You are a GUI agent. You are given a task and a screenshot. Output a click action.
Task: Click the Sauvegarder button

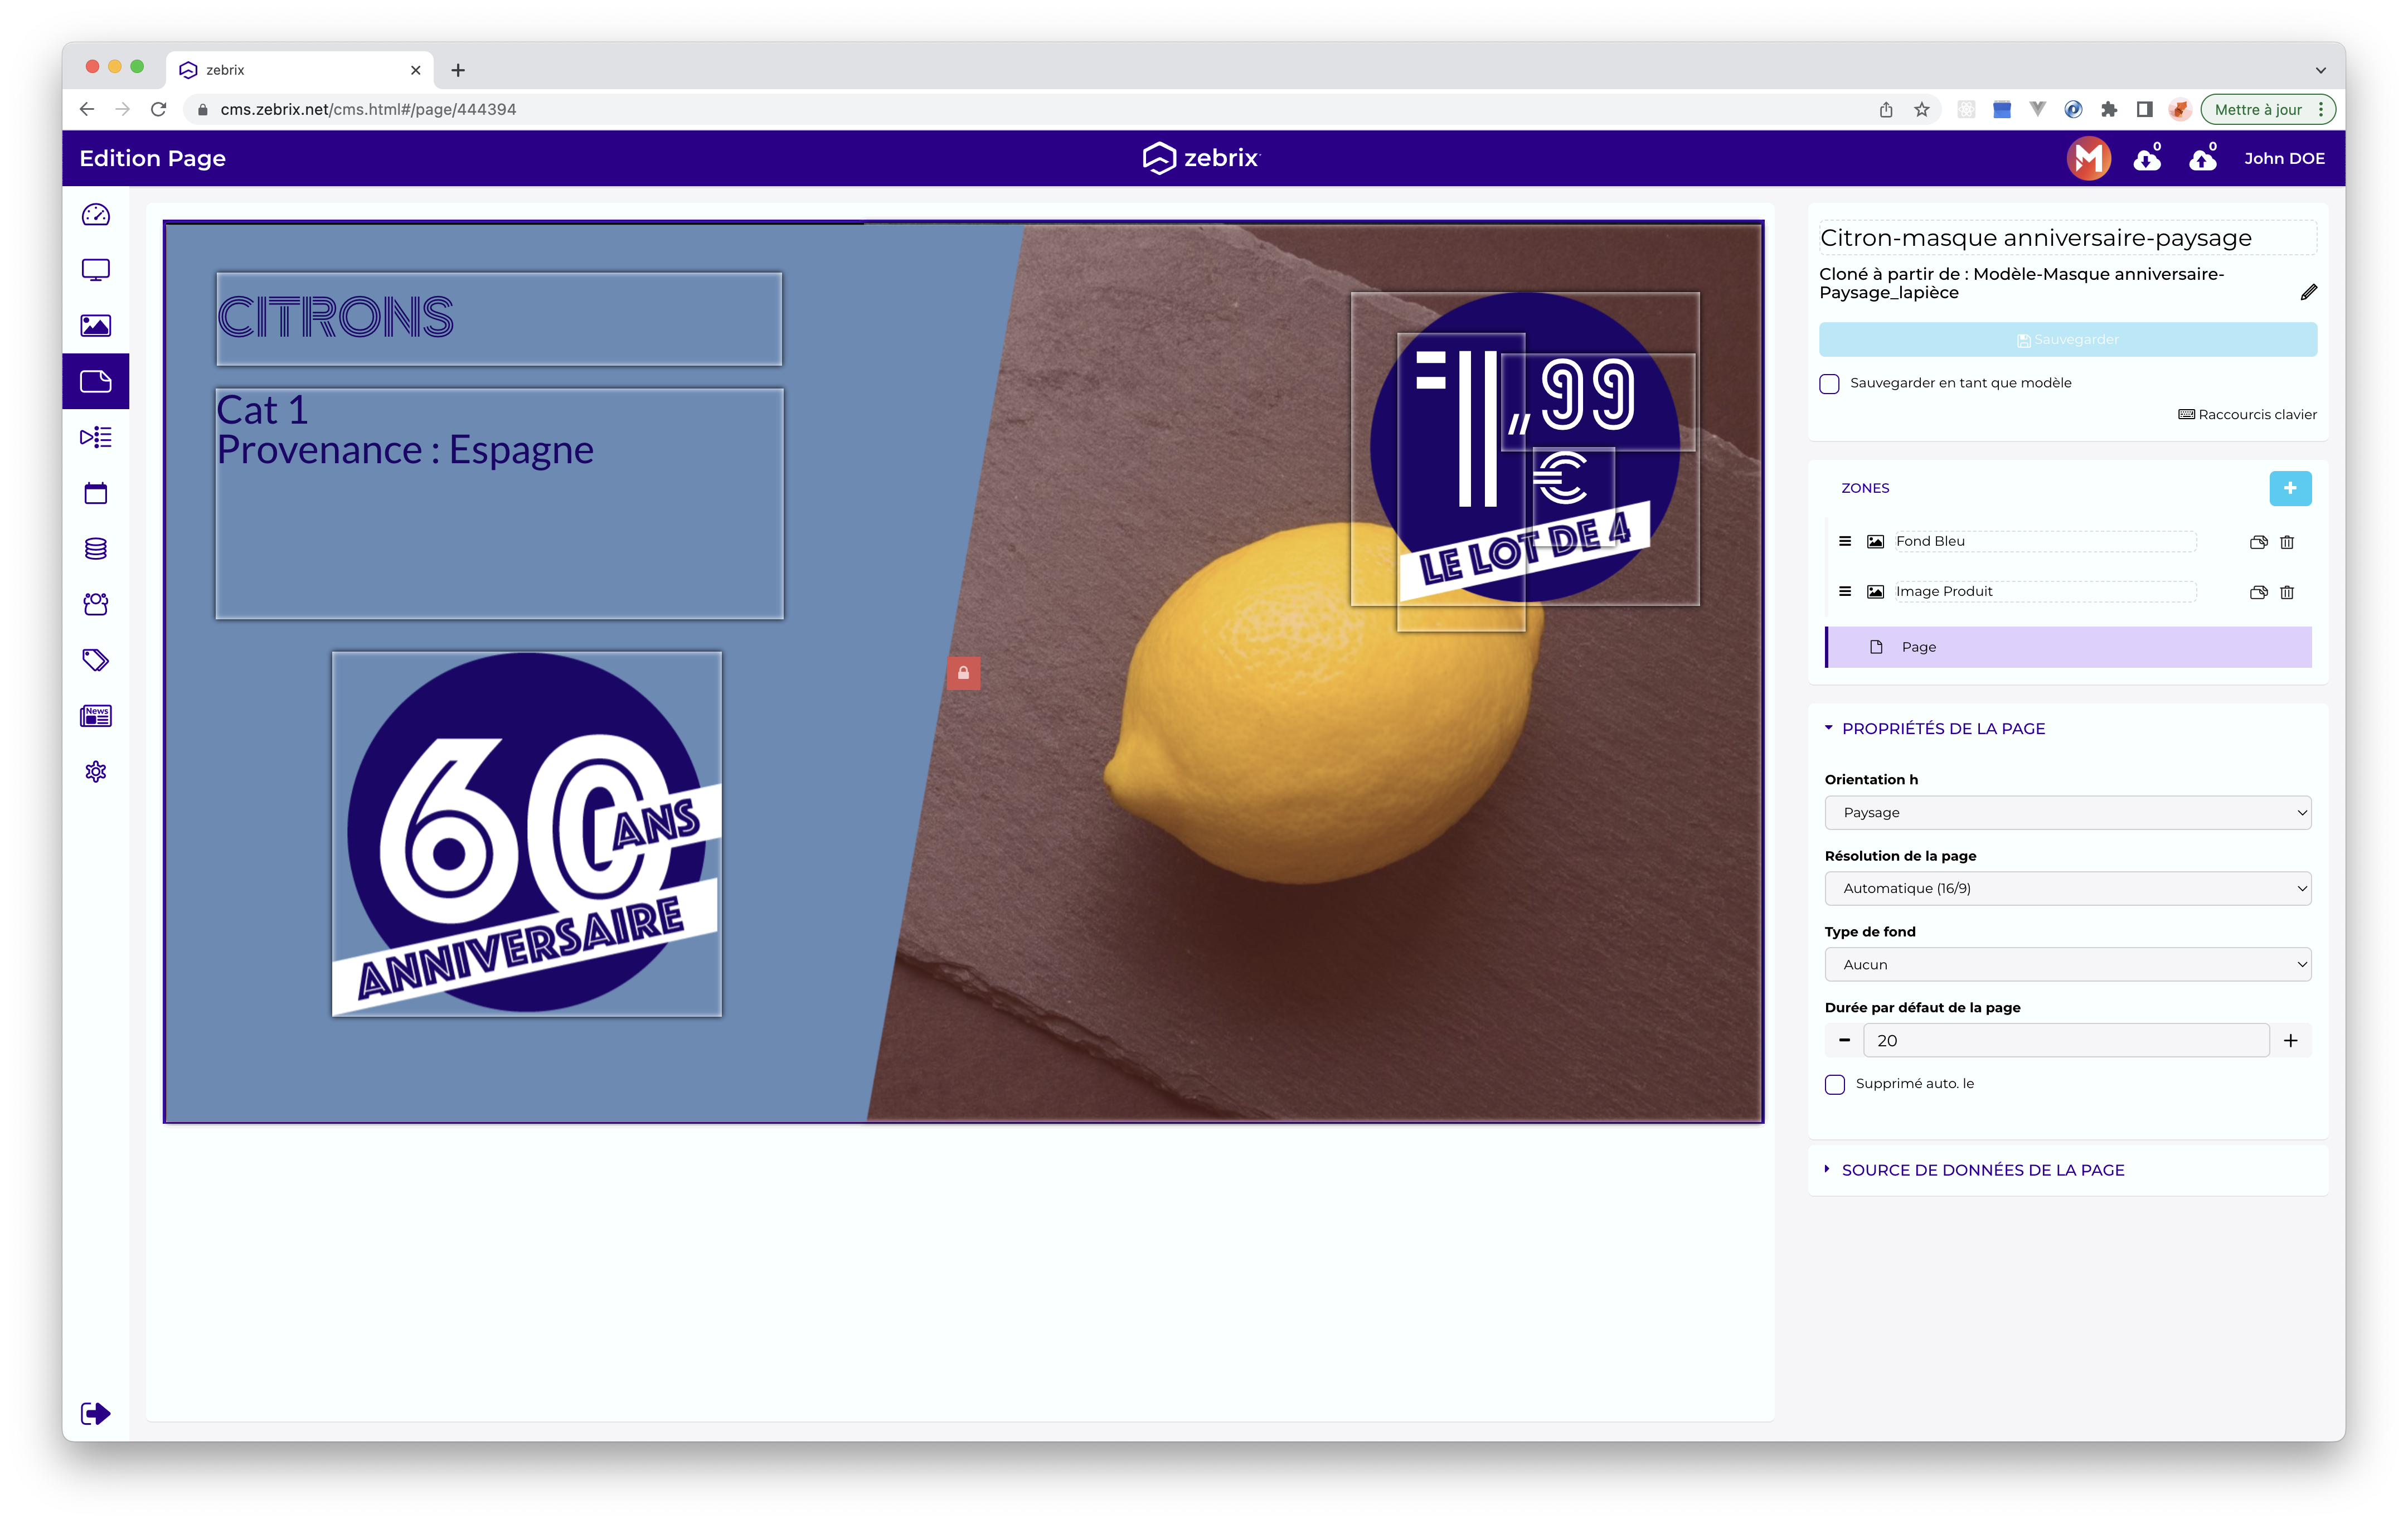(x=2067, y=340)
